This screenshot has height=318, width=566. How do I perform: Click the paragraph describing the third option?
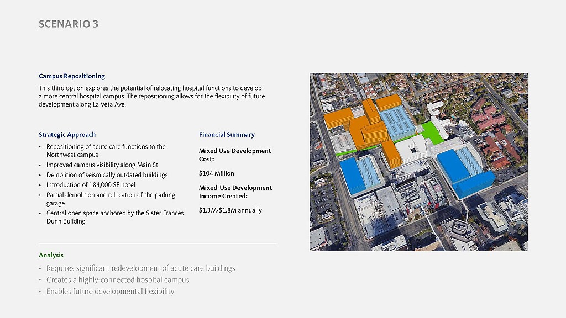(x=151, y=96)
